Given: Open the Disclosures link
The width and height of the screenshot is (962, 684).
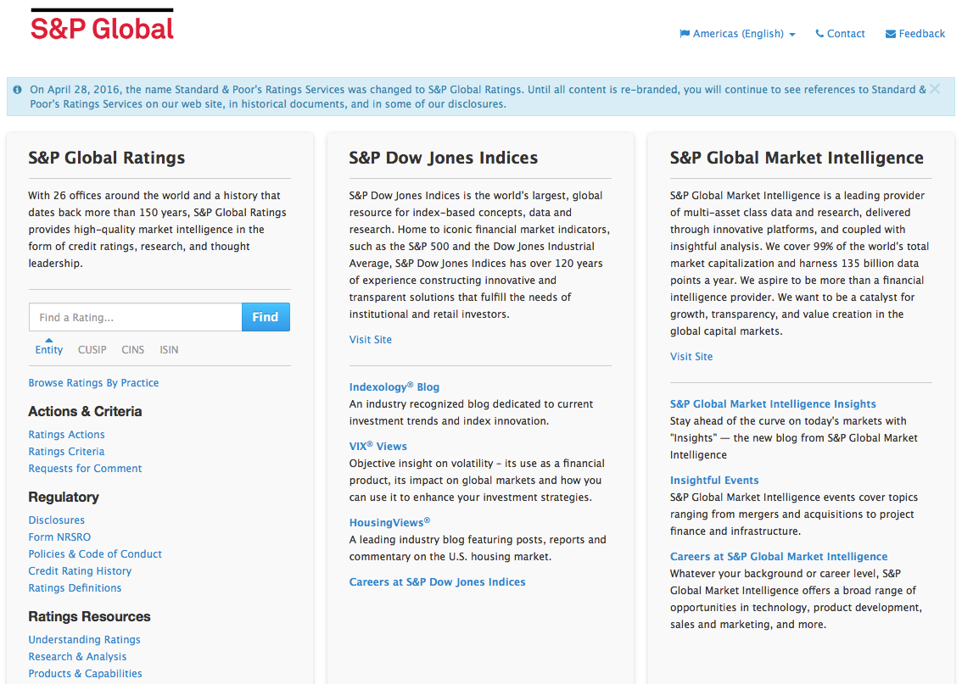Looking at the screenshot, I should 57,520.
